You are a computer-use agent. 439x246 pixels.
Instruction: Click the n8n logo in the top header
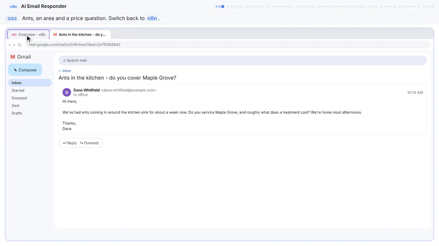[13, 6]
